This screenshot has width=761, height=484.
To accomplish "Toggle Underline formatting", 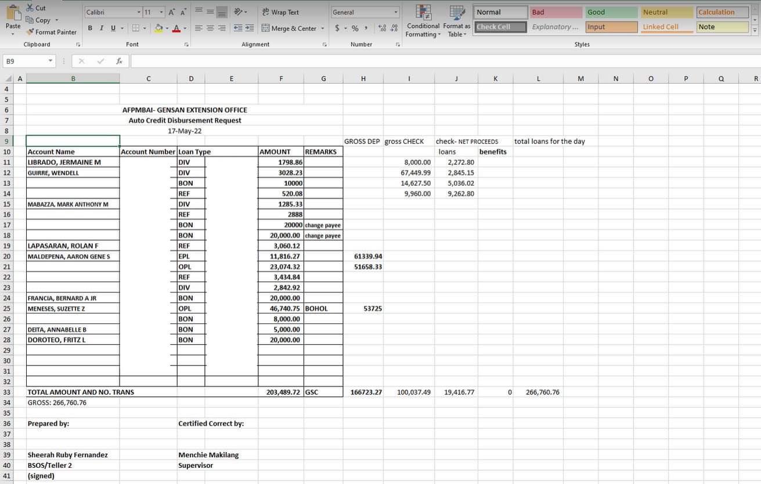I will coord(113,28).
